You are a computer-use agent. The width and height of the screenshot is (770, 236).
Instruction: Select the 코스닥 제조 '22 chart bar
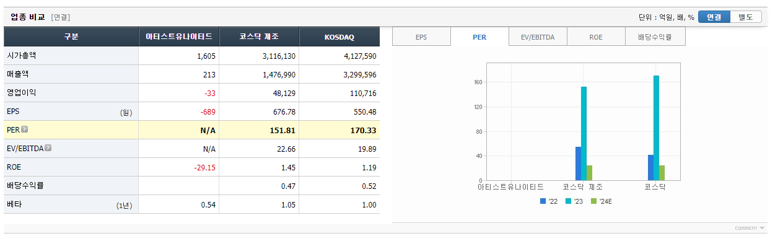tap(578, 164)
